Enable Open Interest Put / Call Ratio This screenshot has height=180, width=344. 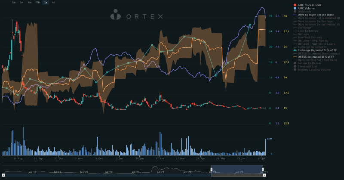pos(315,60)
